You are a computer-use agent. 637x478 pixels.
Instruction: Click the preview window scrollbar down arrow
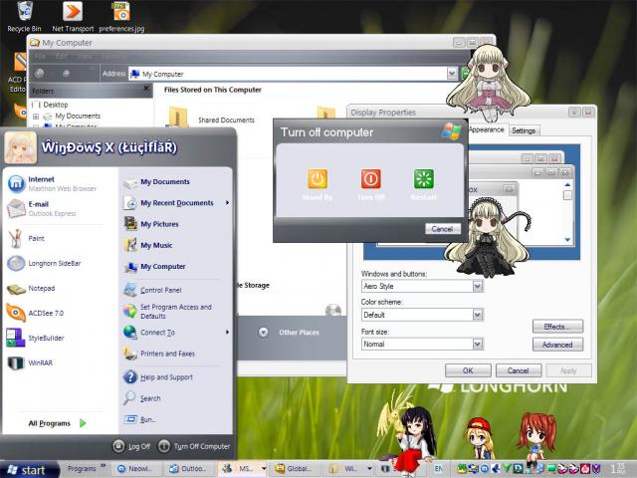(x=567, y=240)
